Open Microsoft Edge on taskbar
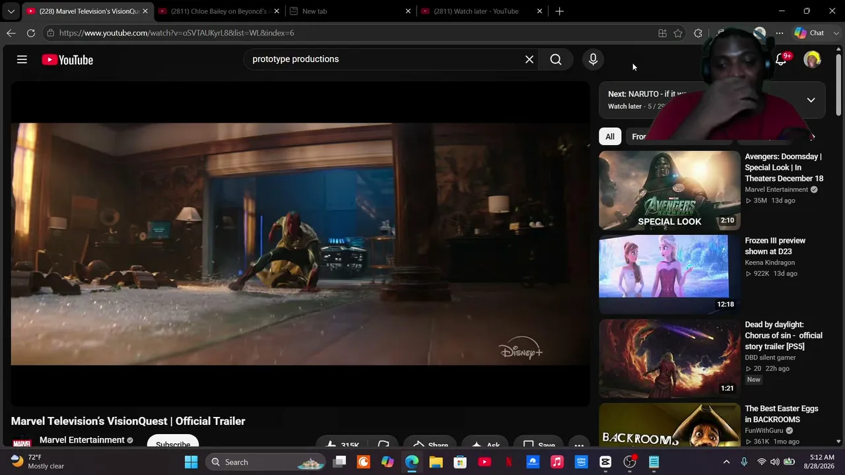845x475 pixels. [x=412, y=462]
